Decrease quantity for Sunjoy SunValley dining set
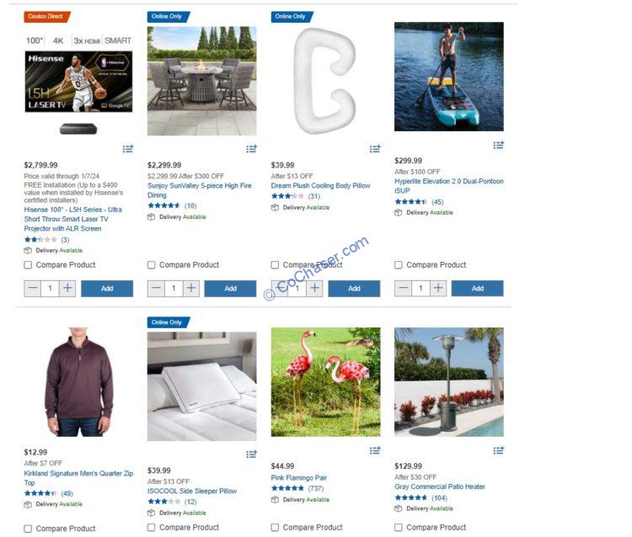 [x=156, y=288]
